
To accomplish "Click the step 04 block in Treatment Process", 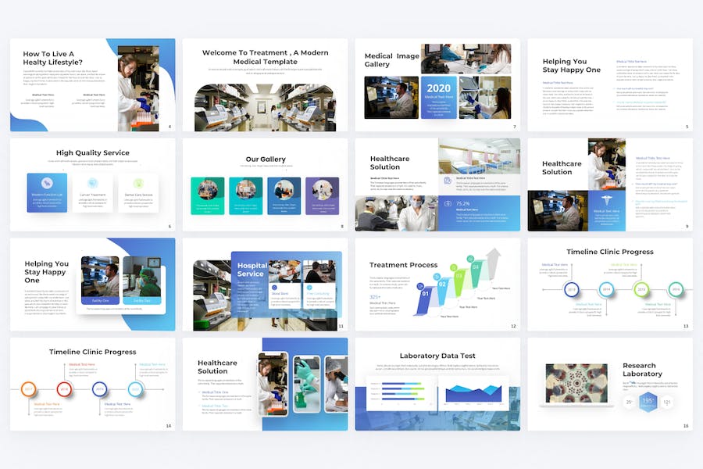I will tap(475, 268).
